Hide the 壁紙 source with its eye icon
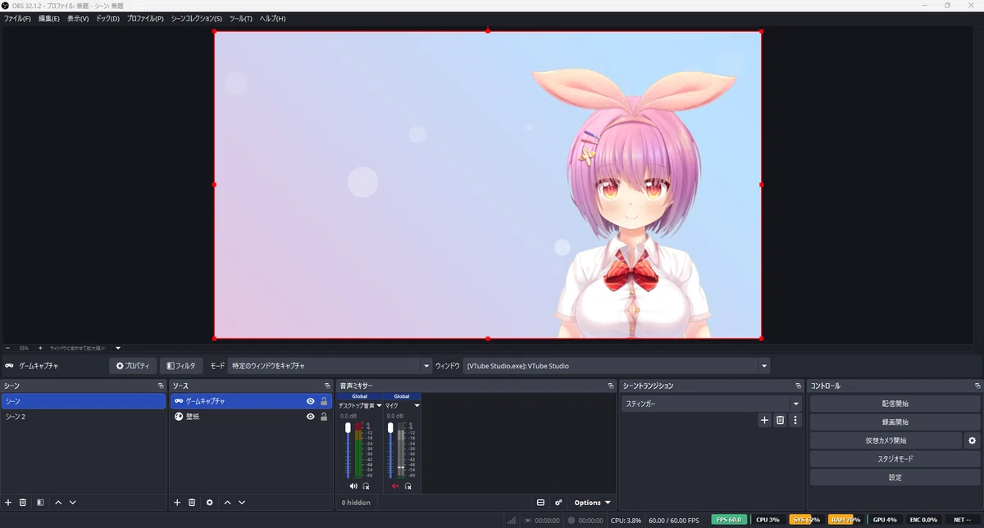Screen dimensions: 984x528 tap(311, 417)
